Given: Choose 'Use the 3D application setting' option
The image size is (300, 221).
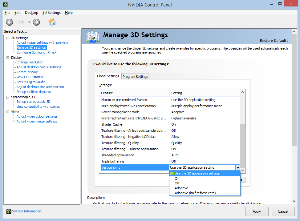Looking at the screenshot, I should (205, 173).
